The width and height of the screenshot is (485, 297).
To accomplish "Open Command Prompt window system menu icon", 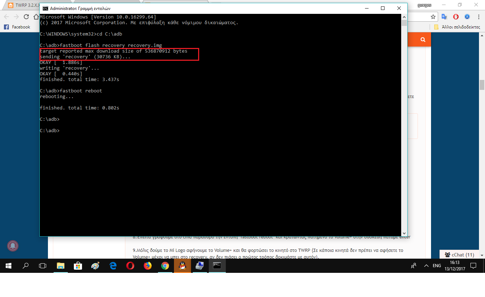I will (45, 8).
